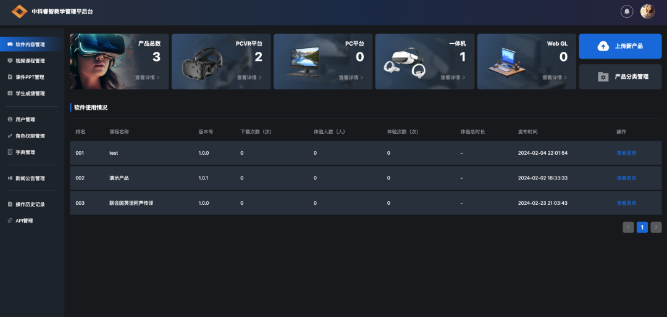
Task: Open the user avatar profile
Action: (647, 11)
